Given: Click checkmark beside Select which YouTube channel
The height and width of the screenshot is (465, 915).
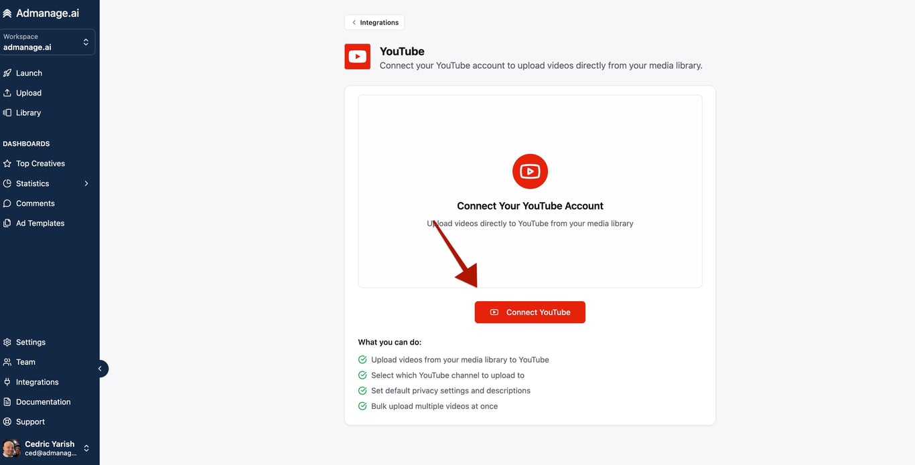Looking at the screenshot, I should pyautogui.click(x=362, y=375).
